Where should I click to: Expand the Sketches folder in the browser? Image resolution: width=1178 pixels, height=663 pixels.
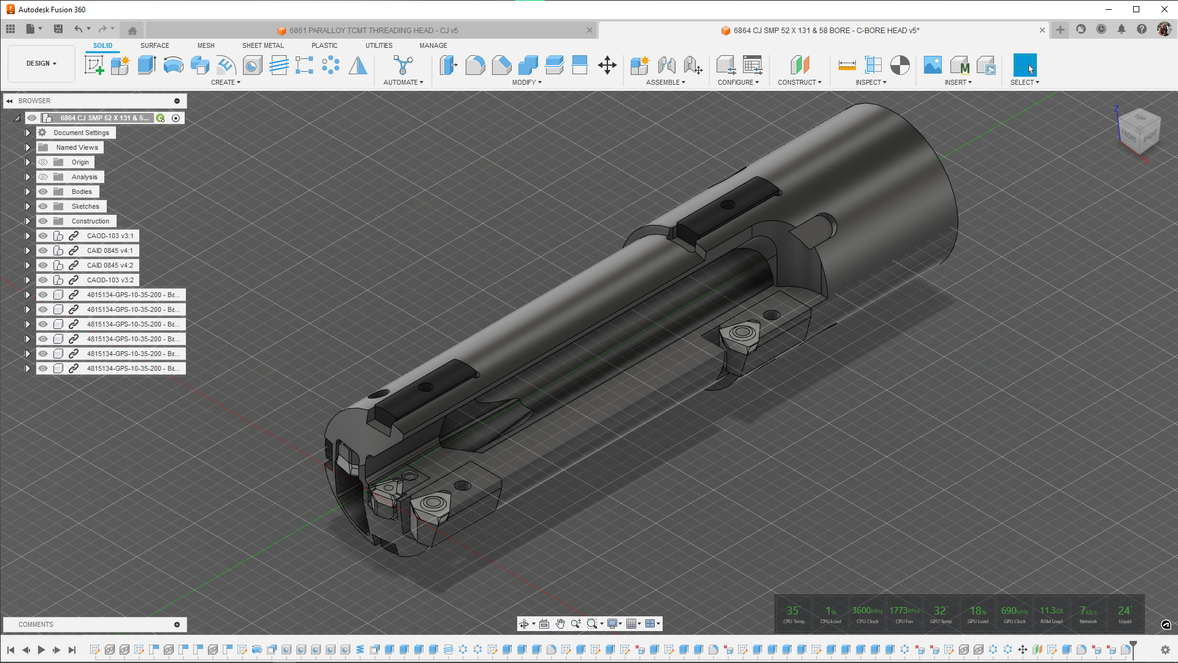(28, 206)
